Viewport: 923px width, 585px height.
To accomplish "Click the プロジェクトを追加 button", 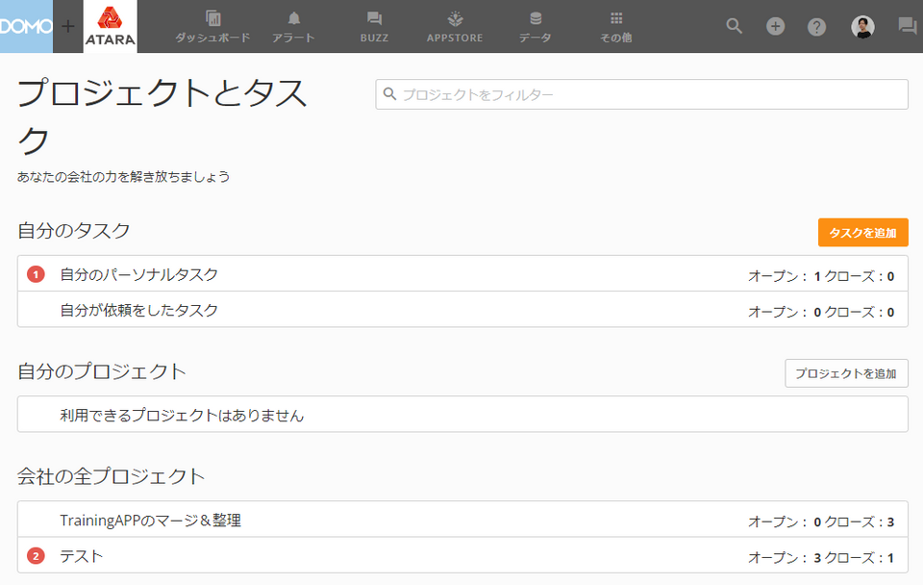I will pos(846,373).
